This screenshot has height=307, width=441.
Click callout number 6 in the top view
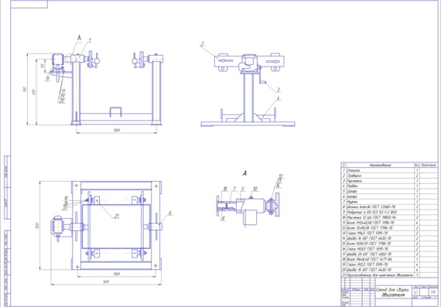pyautogui.click(x=170, y=213)
